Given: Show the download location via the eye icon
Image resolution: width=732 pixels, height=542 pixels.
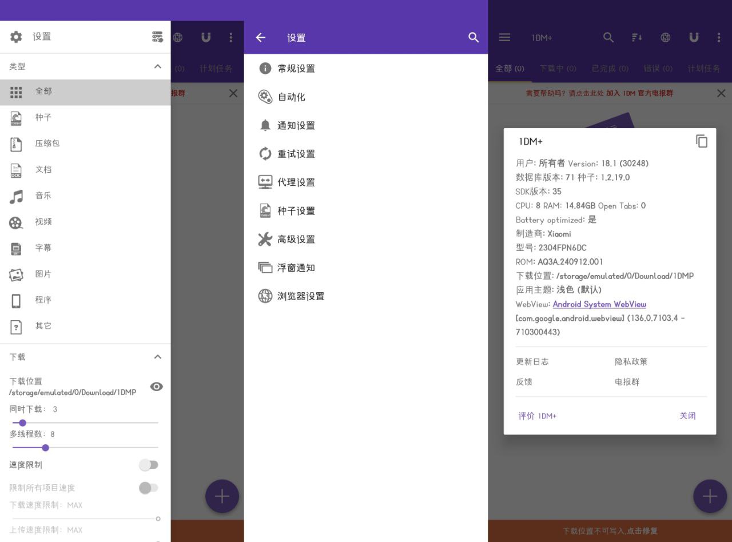Looking at the screenshot, I should point(157,387).
